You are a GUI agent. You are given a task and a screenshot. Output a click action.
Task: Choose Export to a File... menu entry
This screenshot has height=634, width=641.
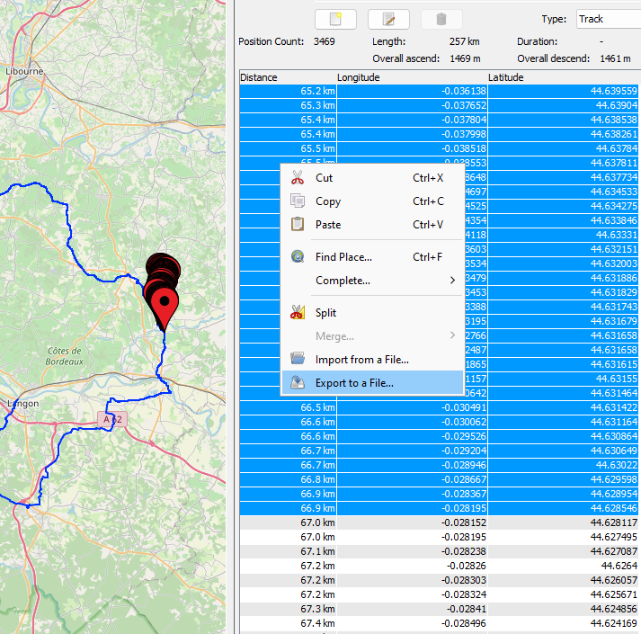tap(354, 383)
